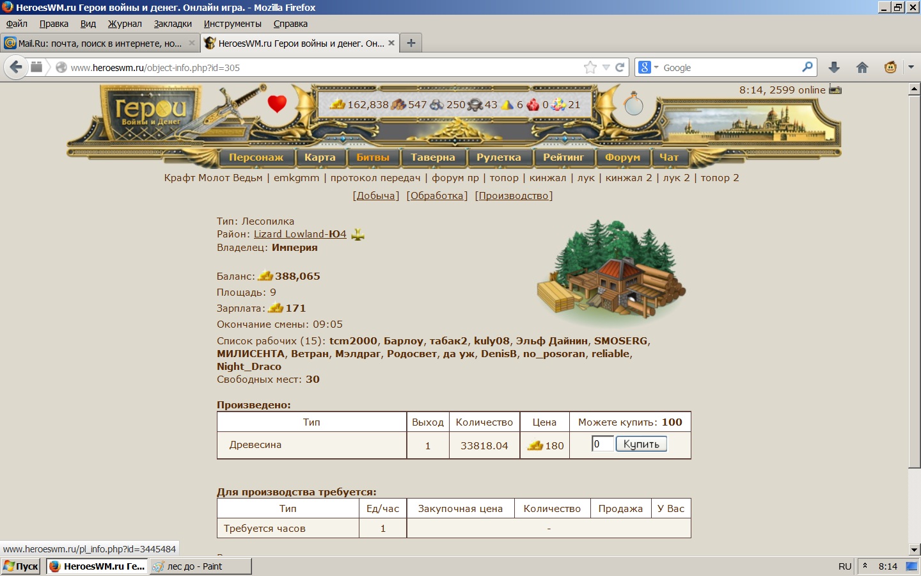Open the Таверна game menu
Image resolution: width=921 pixels, height=576 pixels.
[433, 157]
